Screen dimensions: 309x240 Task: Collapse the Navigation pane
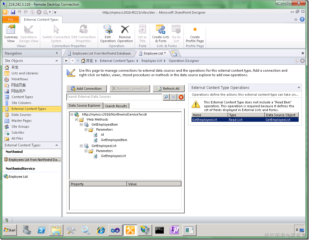point(57,53)
